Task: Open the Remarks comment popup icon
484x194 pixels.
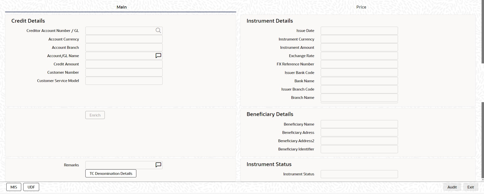Action: [x=158, y=165]
